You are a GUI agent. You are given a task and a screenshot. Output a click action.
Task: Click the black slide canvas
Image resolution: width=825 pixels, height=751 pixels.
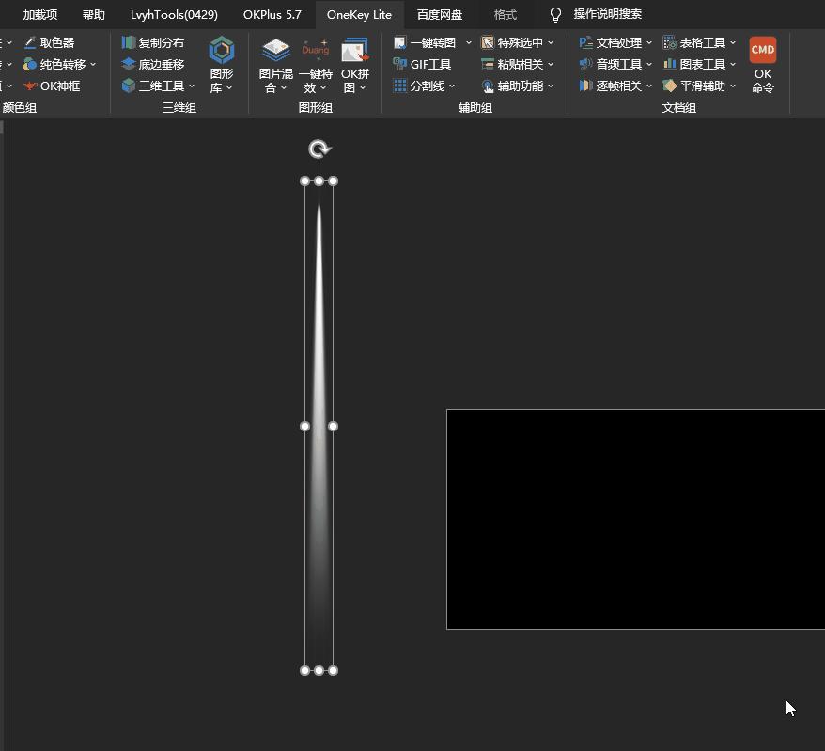click(635, 519)
